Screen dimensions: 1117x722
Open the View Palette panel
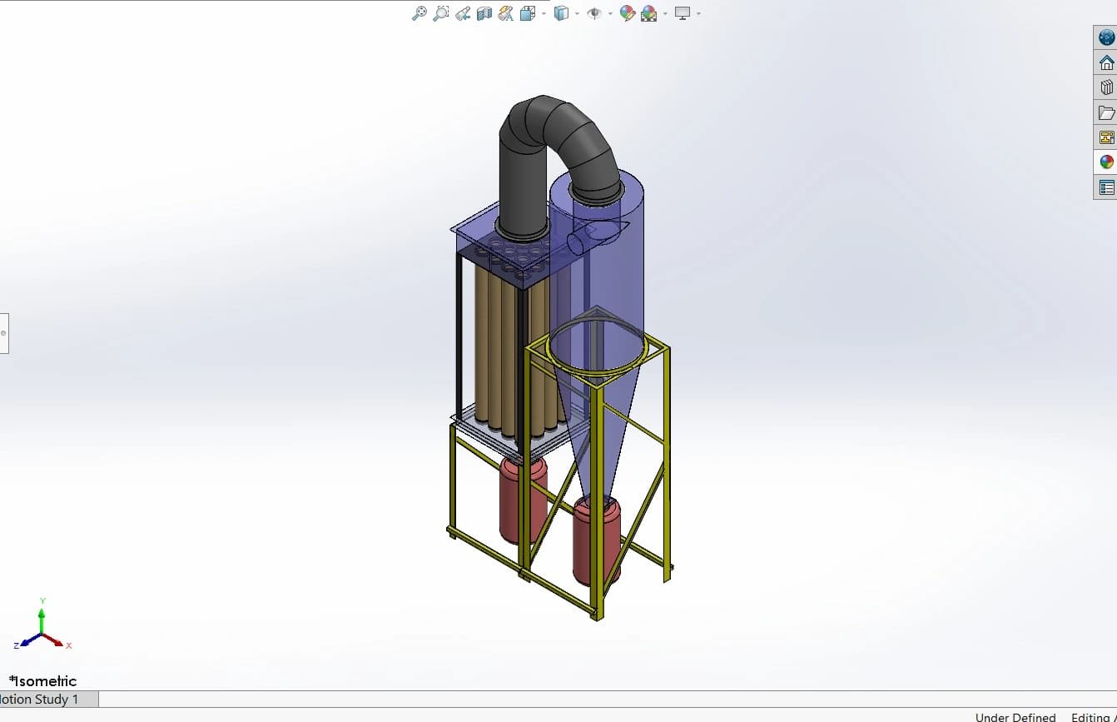pos(1105,137)
